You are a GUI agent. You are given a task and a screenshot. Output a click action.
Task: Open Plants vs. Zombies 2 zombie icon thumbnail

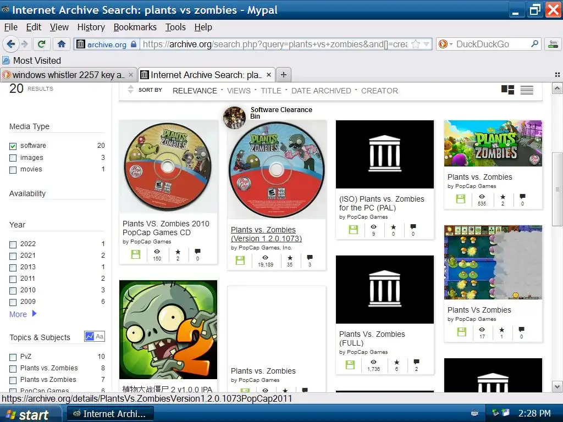168,330
